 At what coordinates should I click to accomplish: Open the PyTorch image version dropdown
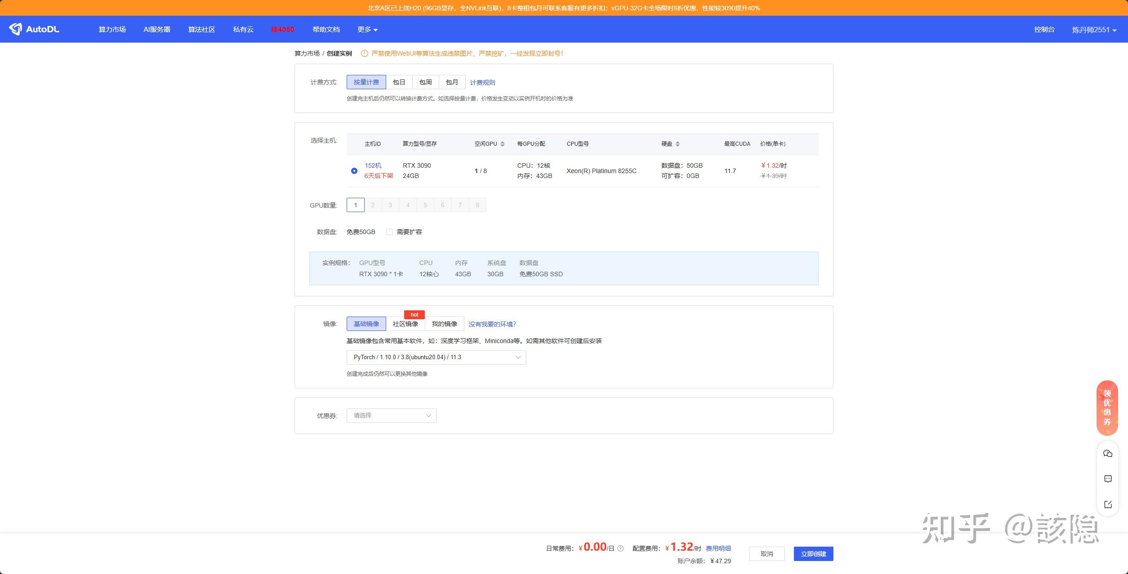436,357
